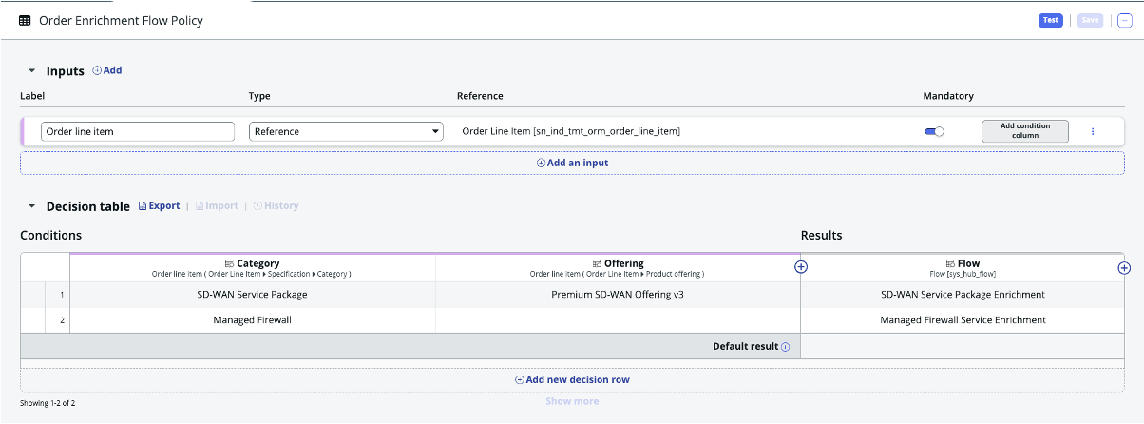
Task: Click the Add link next to Inputs
Action: (x=107, y=70)
